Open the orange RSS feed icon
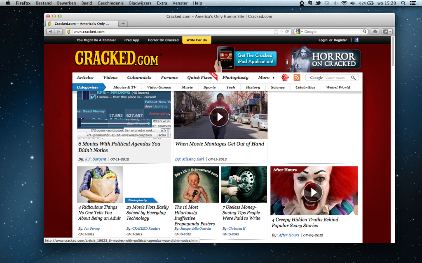The image size is (422, 263). (297, 78)
